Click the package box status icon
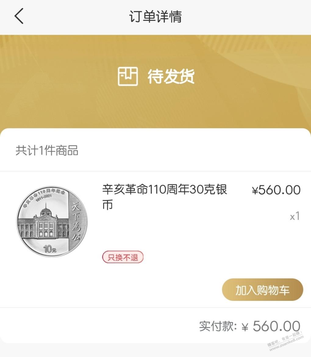 coord(128,76)
